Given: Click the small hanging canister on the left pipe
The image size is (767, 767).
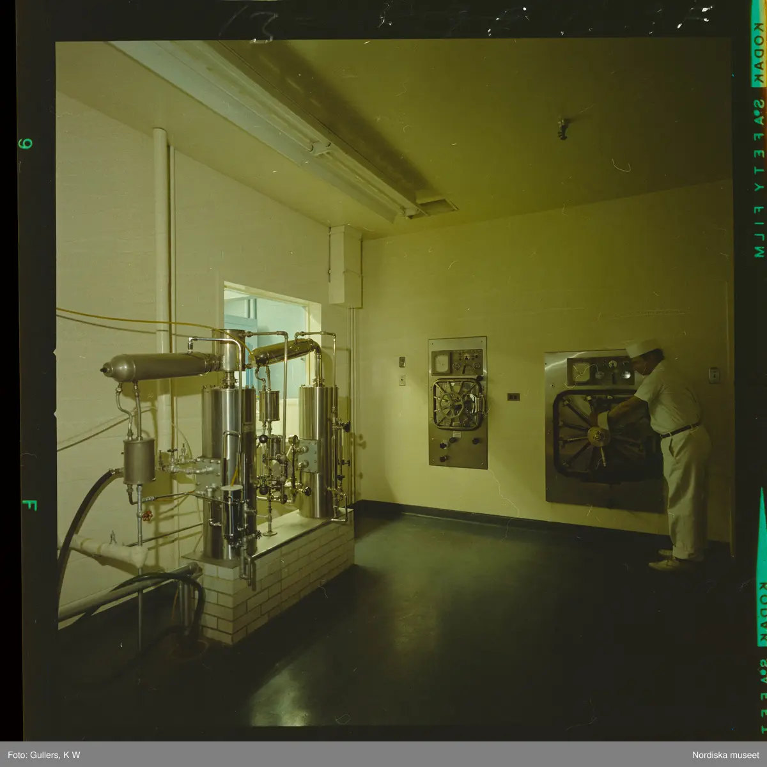Looking at the screenshot, I should tap(139, 460).
